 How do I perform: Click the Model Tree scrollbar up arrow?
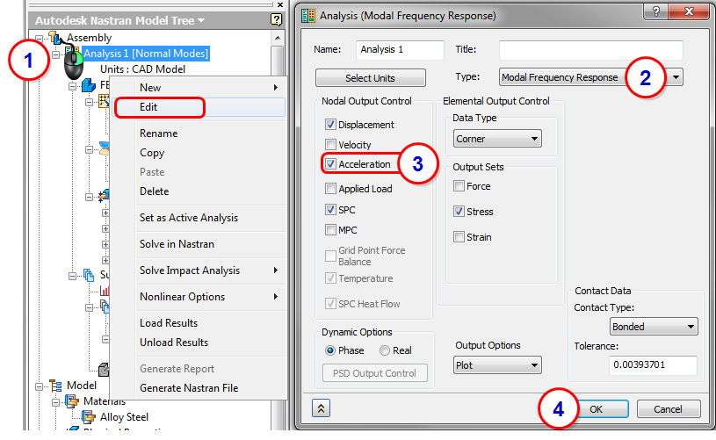(x=278, y=38)
